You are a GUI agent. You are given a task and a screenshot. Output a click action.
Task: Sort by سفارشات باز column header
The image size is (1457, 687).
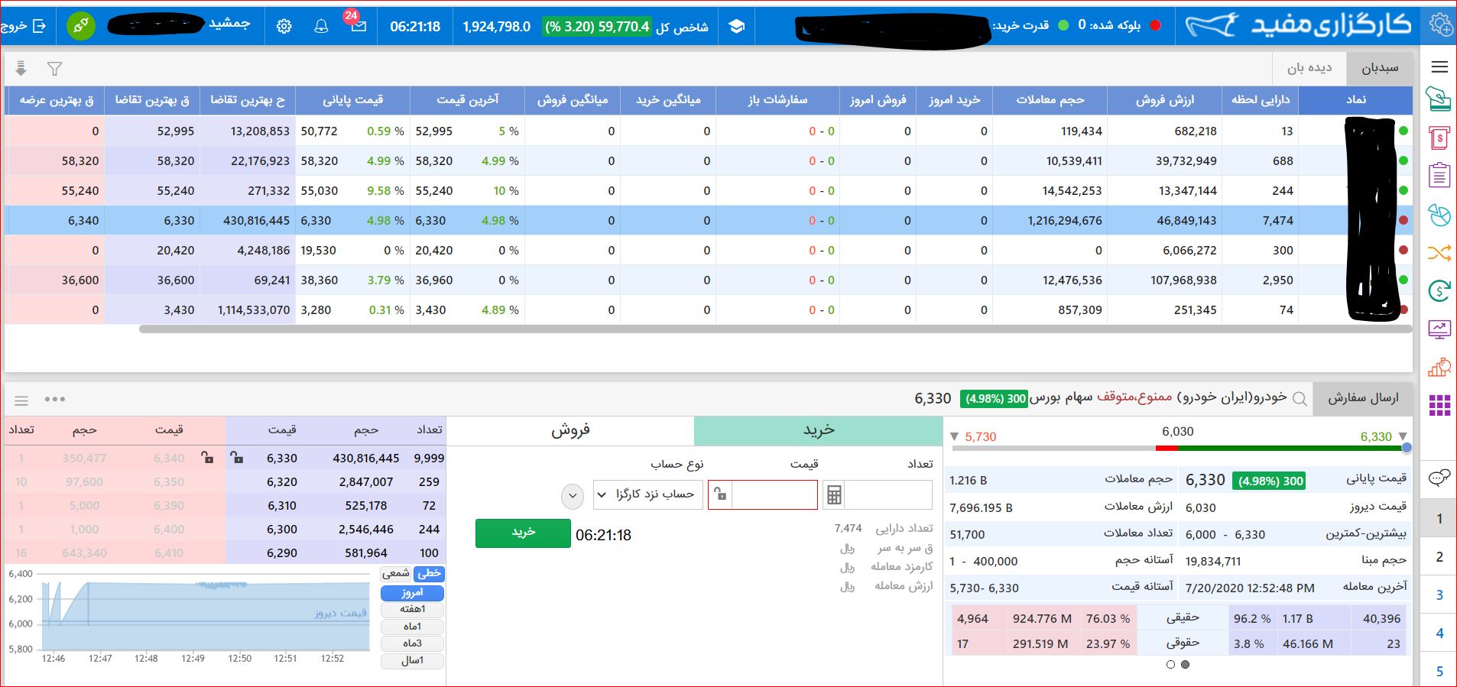coord(777,100)
